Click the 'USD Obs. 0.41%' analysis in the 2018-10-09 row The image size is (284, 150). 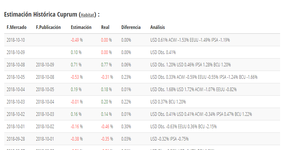pos(163,52)
